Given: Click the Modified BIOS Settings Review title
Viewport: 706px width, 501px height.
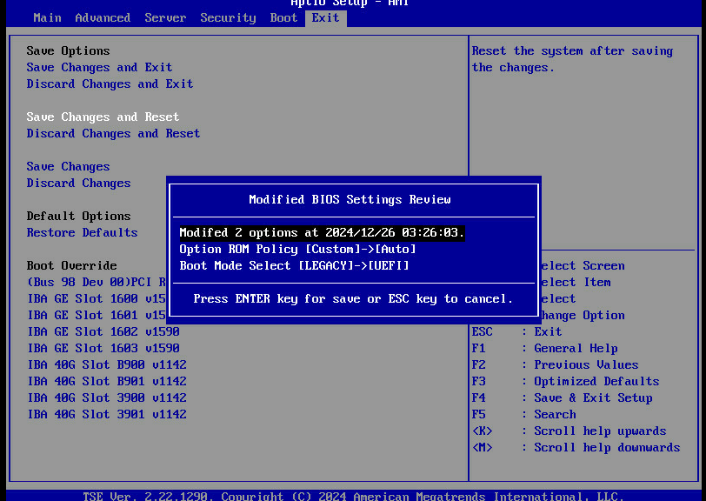Looking at the screenshot, I should pyautogui.click(x=350, y=199).
